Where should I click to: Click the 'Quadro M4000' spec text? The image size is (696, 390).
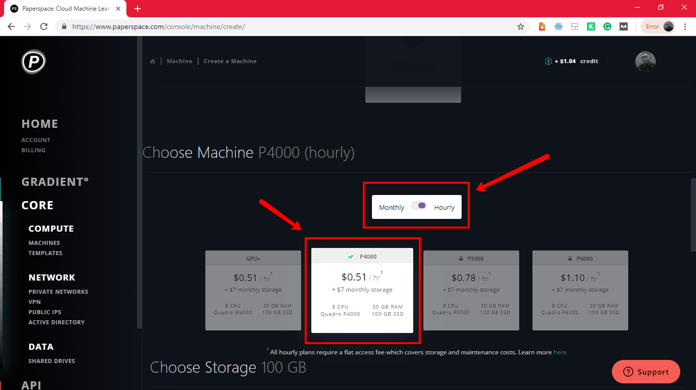click(233, 313)
